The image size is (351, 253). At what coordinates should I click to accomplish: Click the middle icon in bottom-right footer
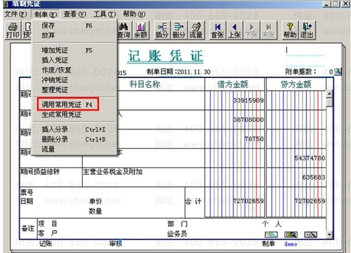[x=291, y=234]
